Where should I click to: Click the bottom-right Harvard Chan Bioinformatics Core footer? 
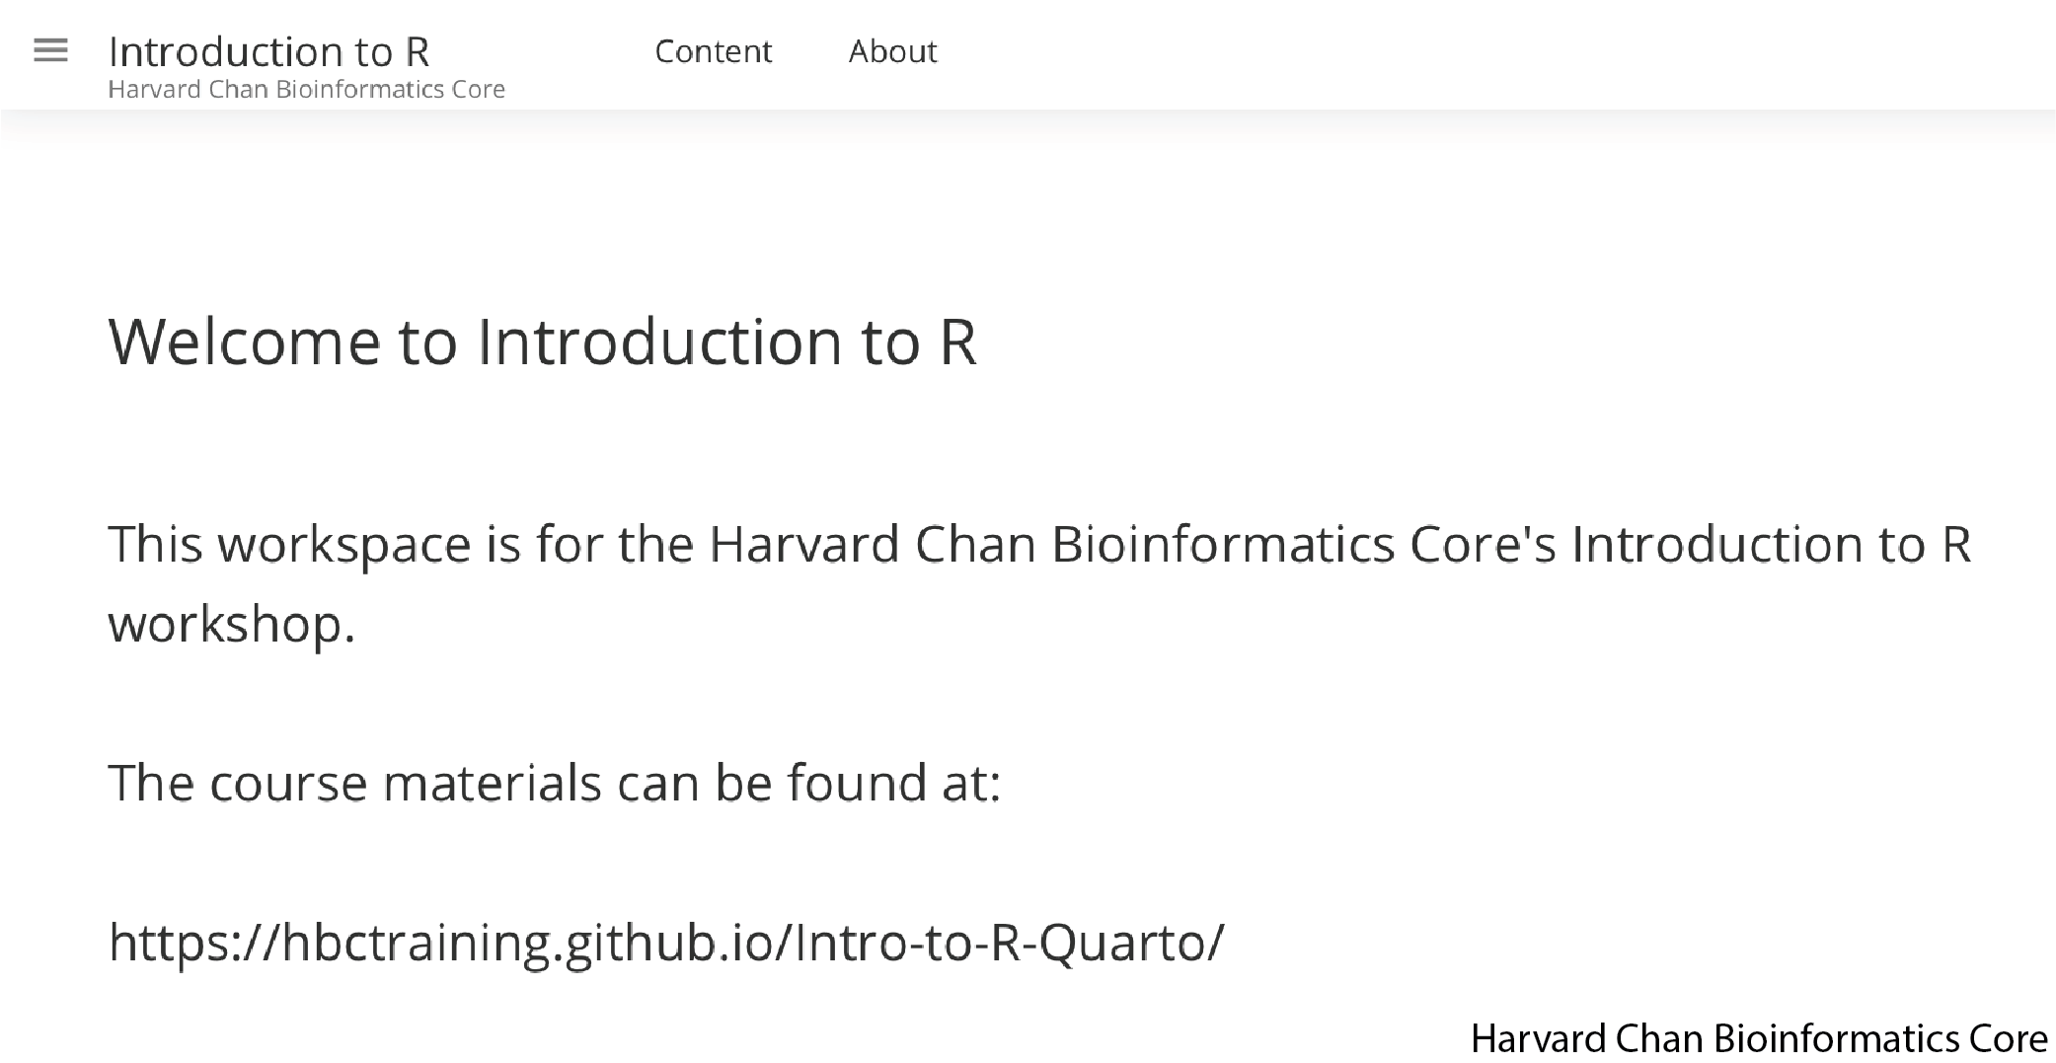click(1758, 1039)
